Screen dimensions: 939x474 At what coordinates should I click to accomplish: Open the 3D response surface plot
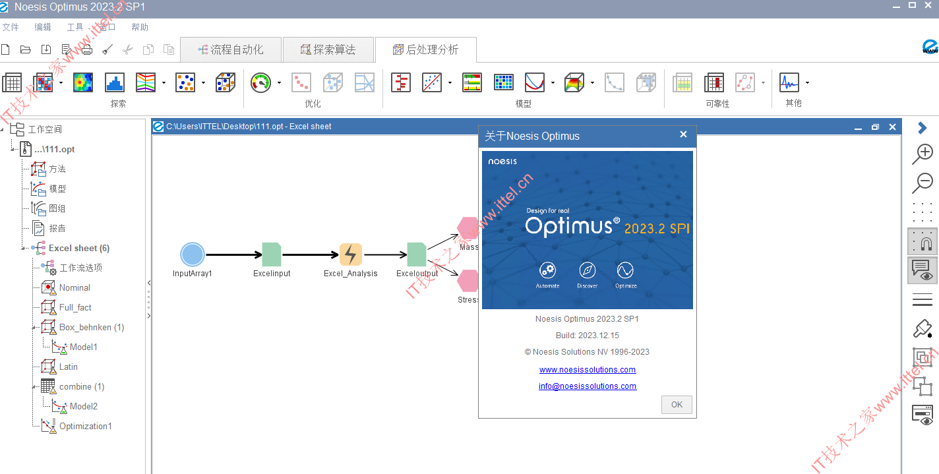(575, 82)
